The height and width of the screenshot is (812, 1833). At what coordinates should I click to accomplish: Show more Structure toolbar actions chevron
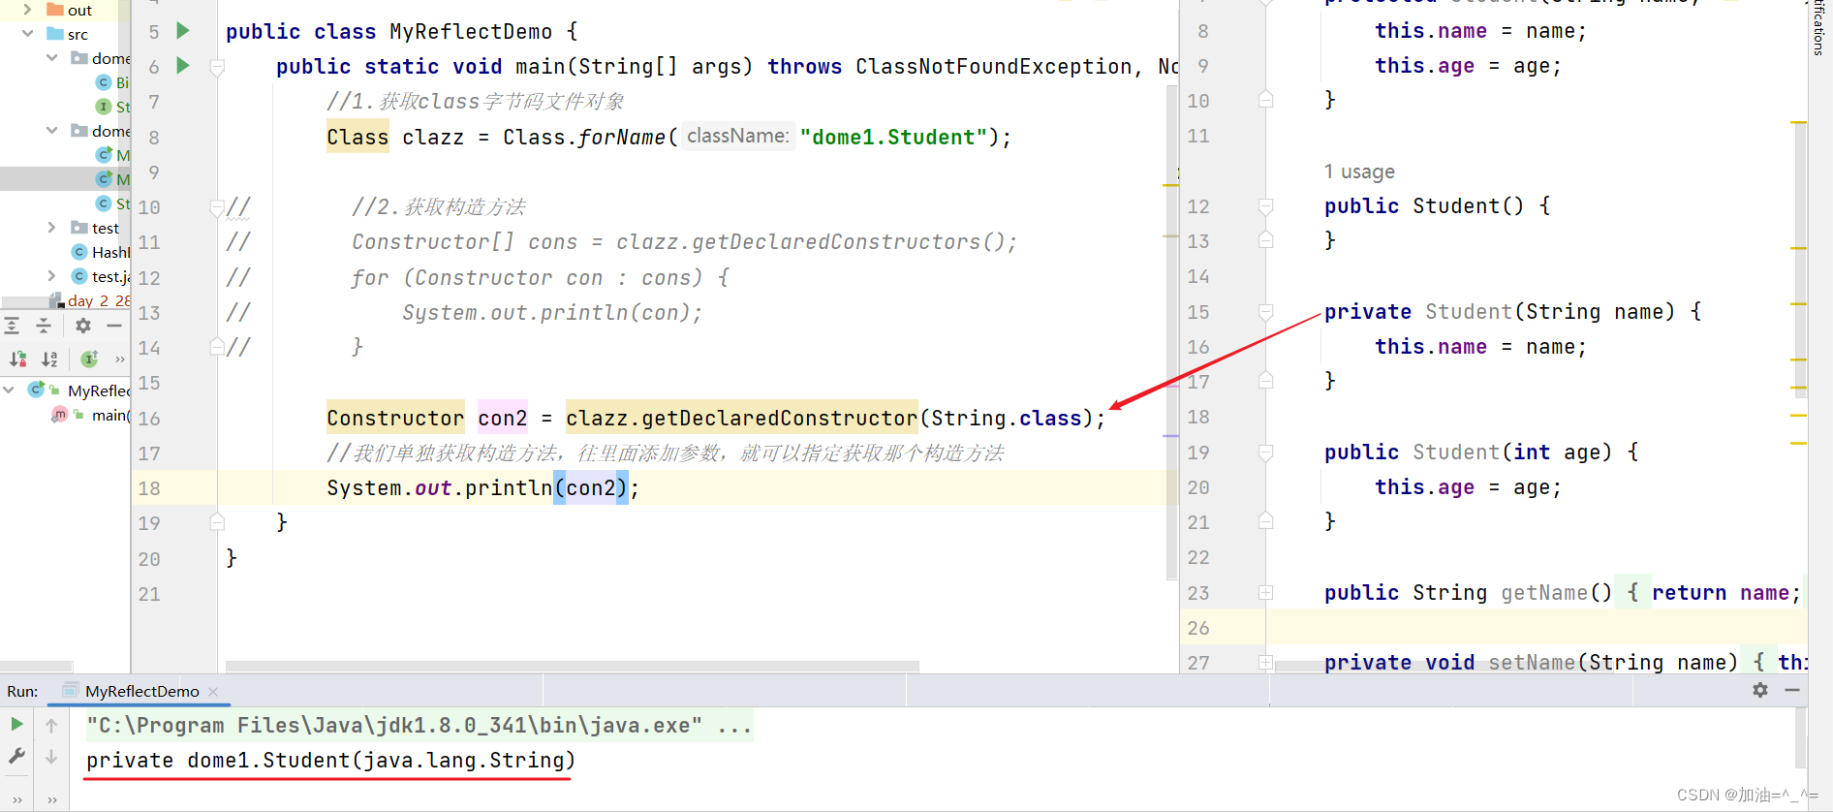click(x=120, y=359)
